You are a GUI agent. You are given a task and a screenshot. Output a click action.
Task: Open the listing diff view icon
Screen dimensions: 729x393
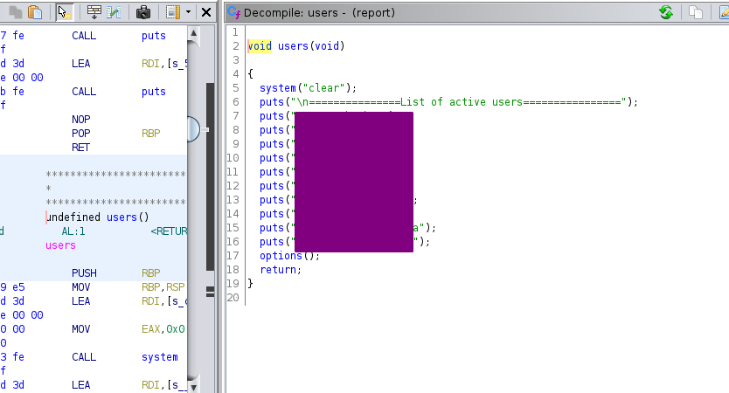pos(114,12)
